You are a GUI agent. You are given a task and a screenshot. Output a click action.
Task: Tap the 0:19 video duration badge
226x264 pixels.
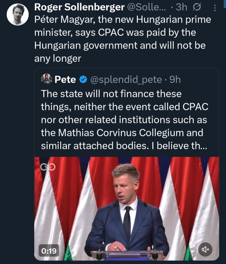click(x=49, y=250)
